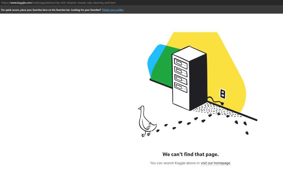Click the 'We can't find that page.' heading
The width and height of the screenshot is (283, 178).
point(191,154)
